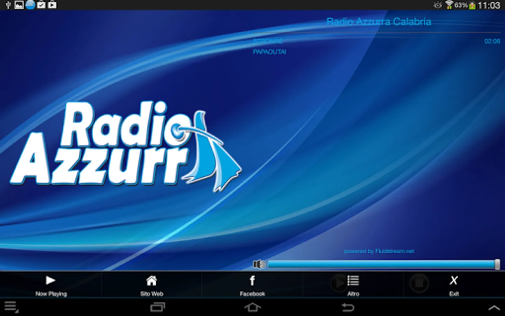Image resolution: width=505 pixels, height=316 pixels.
Task: Open the powered by Fluidstream.net link
Action: tap(379, 251)
